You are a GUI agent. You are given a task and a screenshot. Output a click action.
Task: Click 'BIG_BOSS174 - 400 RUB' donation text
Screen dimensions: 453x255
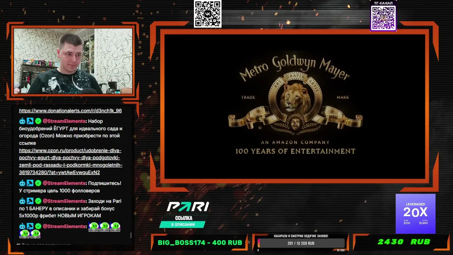click(200, 243)
